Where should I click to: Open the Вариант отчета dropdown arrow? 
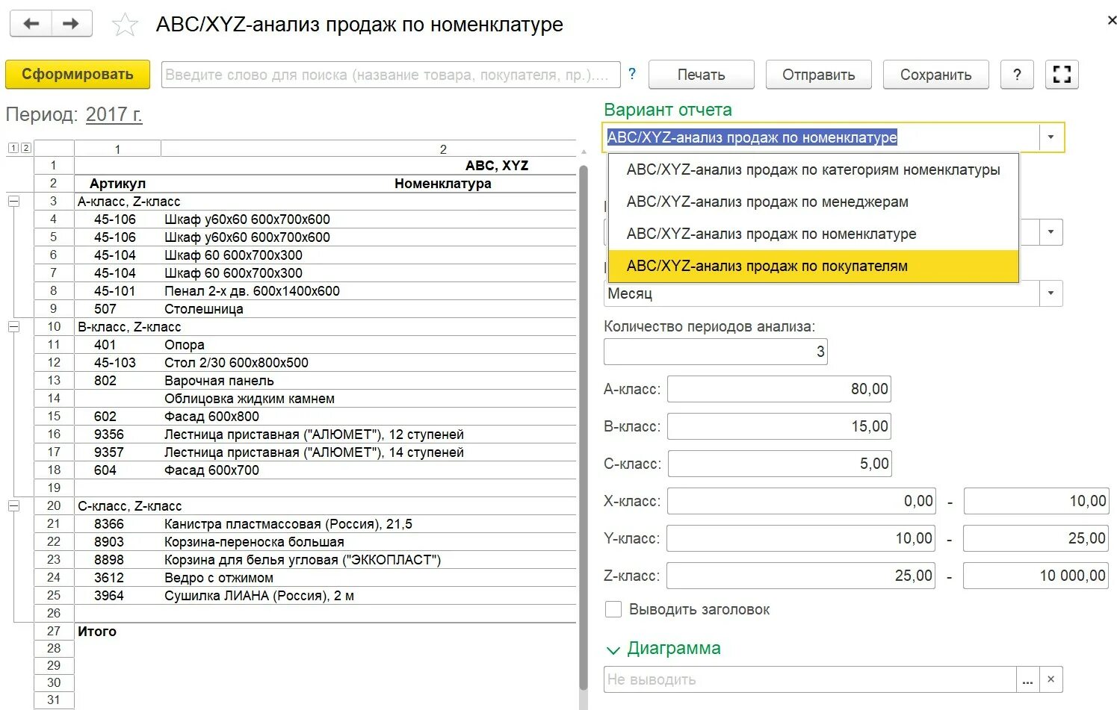pos(1051,137)
